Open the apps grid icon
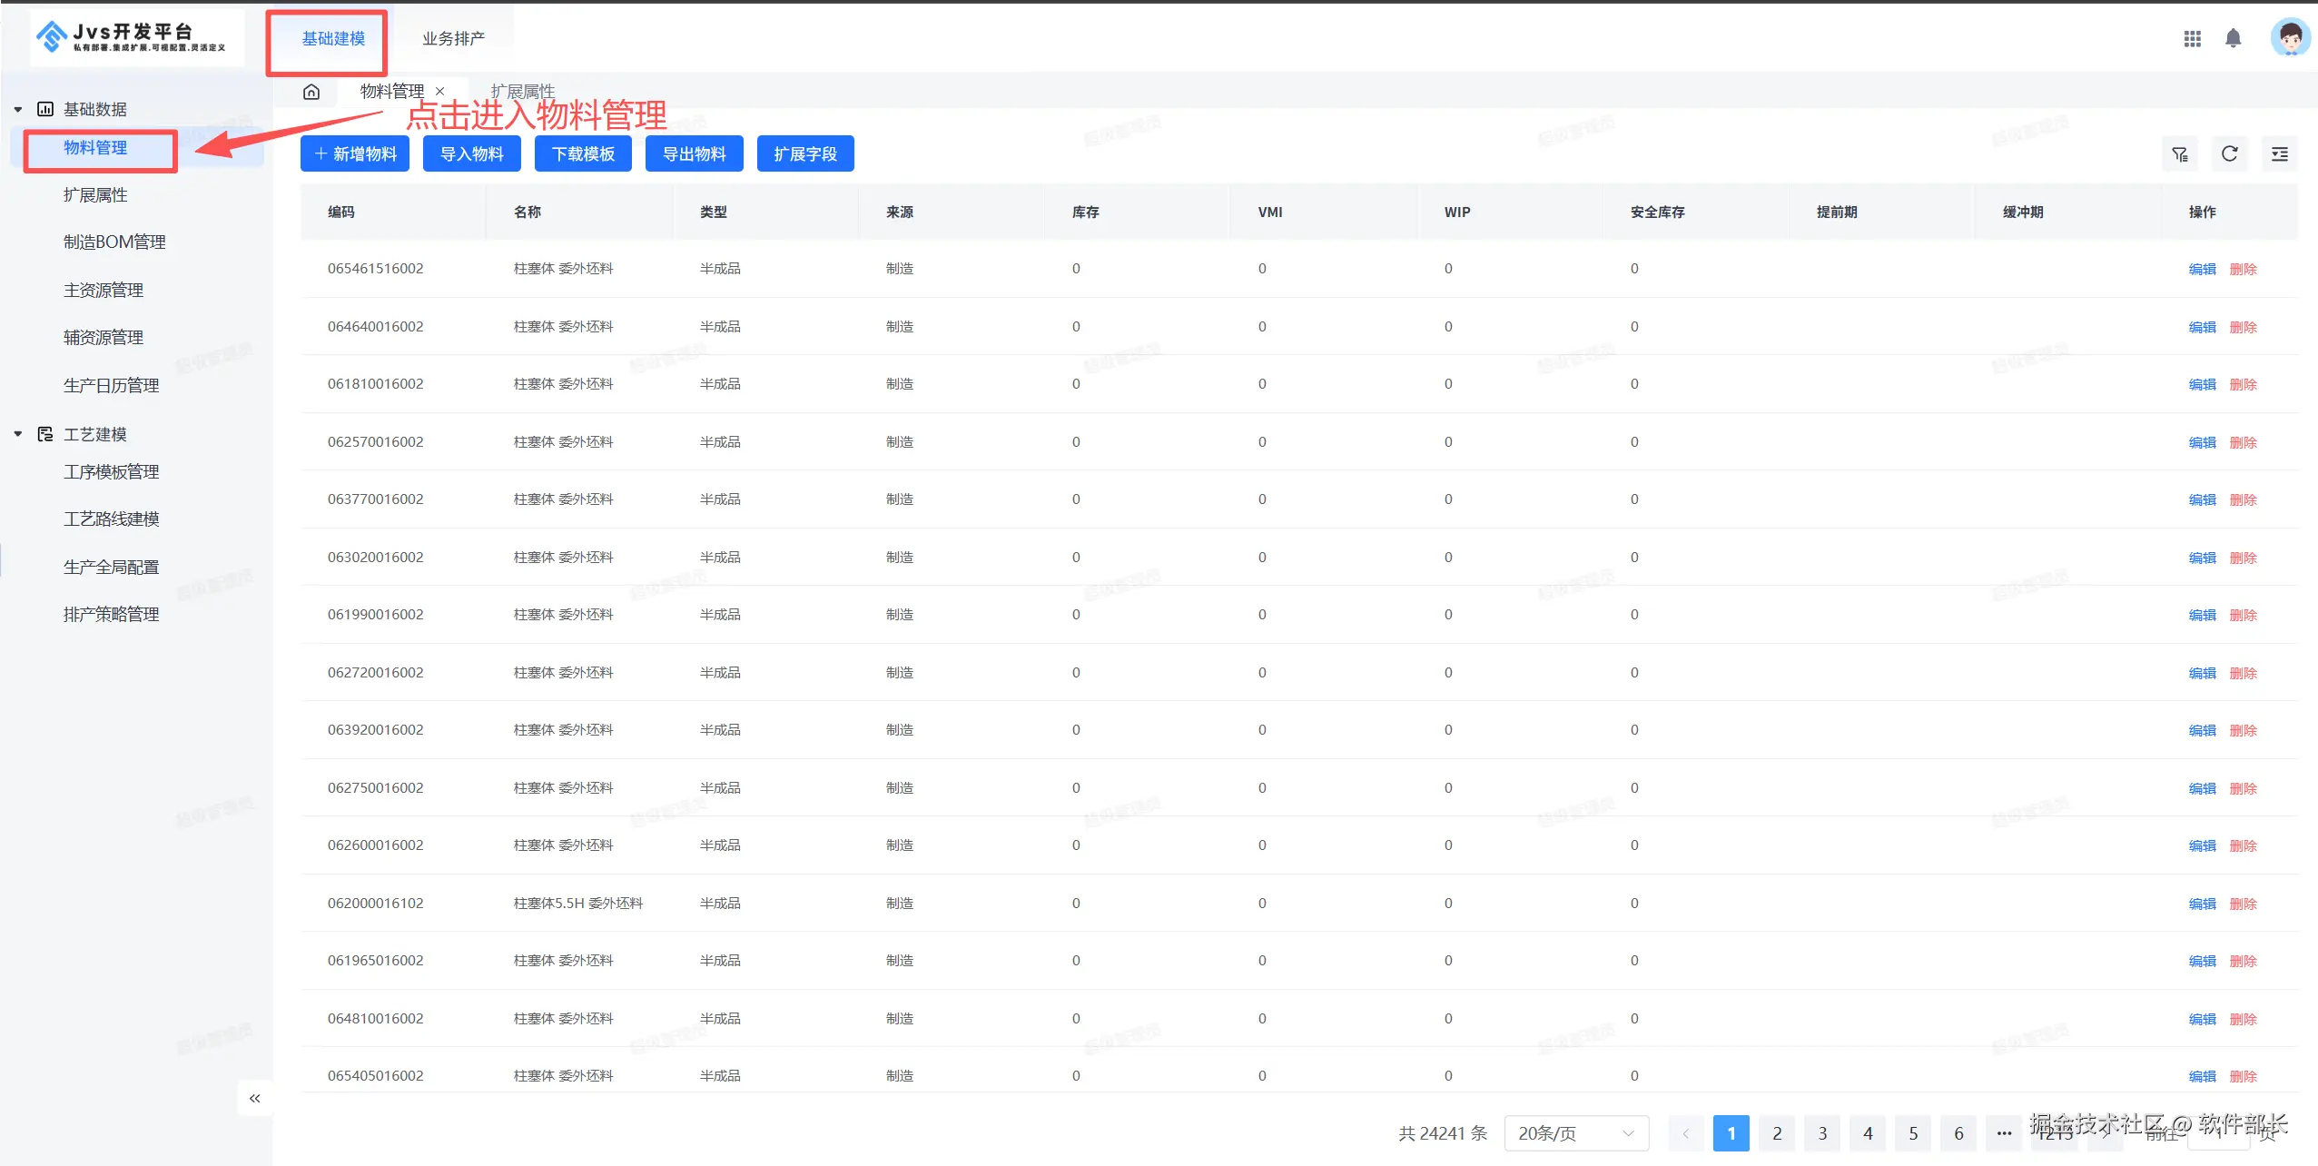Screen dimensions: 2318x1166 point(2192,38)
